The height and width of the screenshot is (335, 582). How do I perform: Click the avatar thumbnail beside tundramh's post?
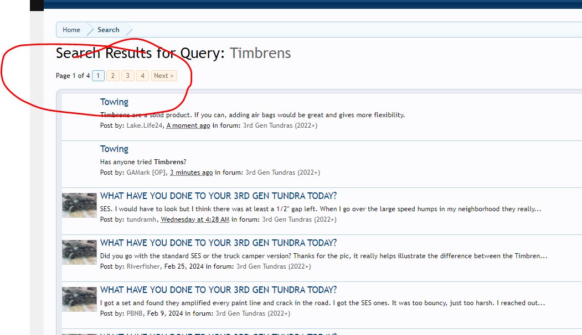(x=79, y=205)
